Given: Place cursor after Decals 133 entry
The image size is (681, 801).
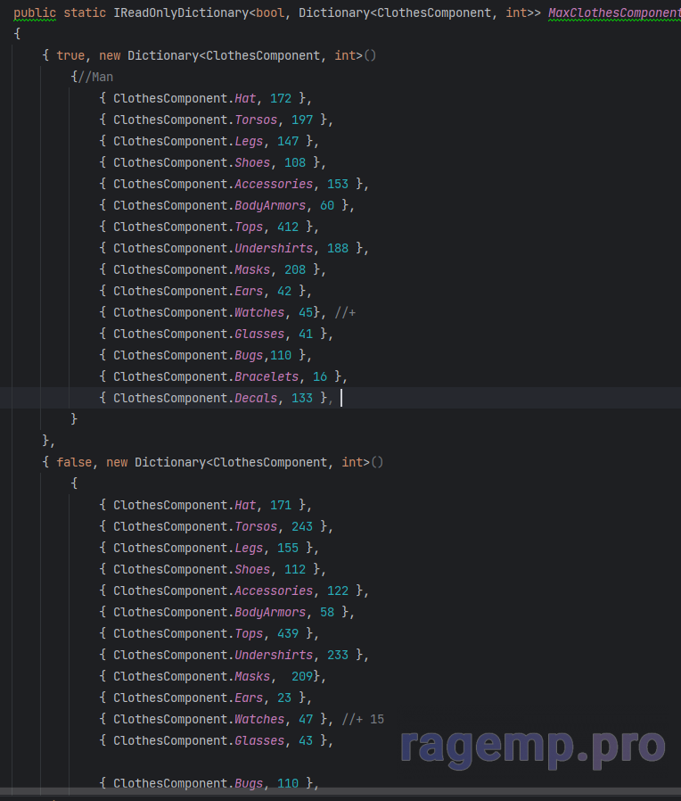Looking at the screenshot, I should pos(341,398).
